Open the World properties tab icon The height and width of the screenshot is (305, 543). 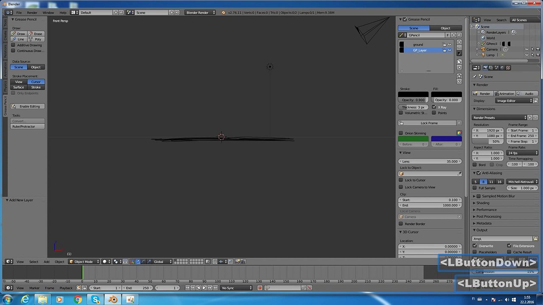502,68
